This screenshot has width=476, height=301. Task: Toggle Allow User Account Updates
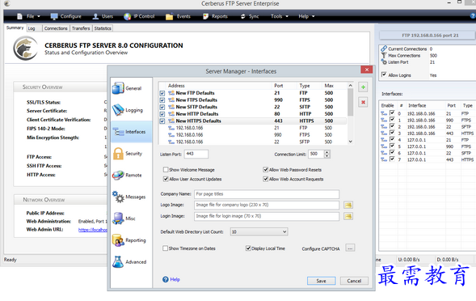click(166, 179)
